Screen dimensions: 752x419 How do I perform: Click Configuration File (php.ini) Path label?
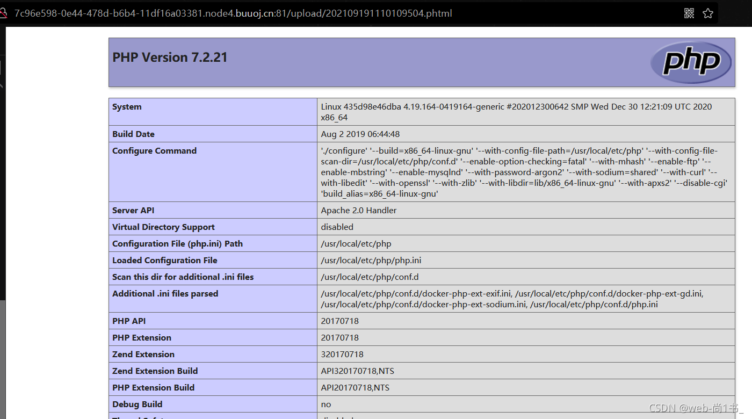(x=177, y=244)
